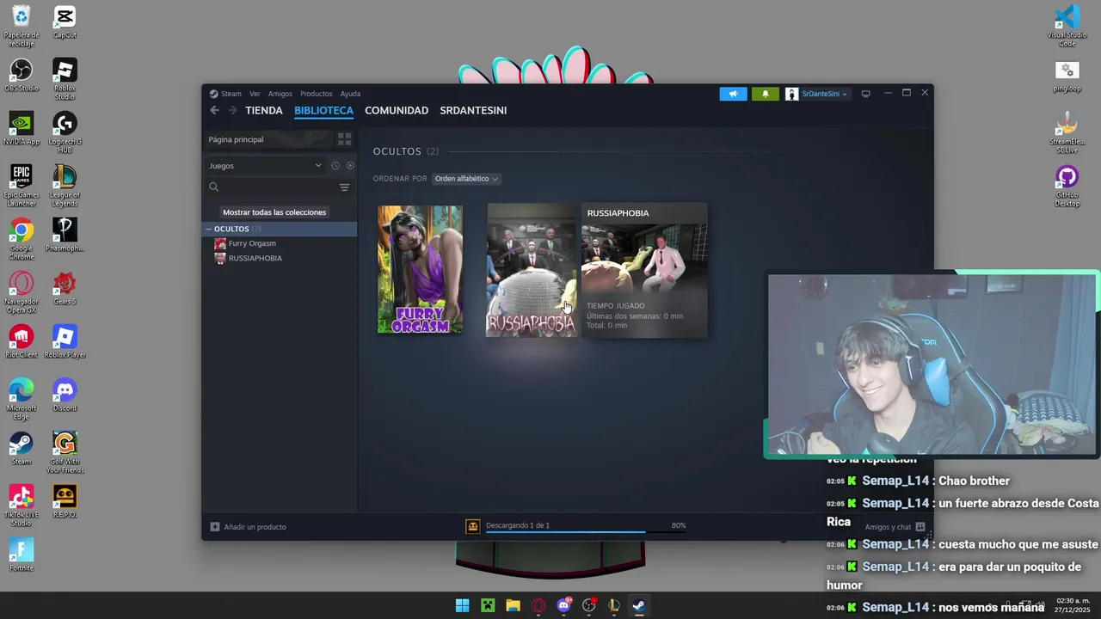Open the Productos menu
Screen dimensions: 1101x619
[x=316, y=94]
